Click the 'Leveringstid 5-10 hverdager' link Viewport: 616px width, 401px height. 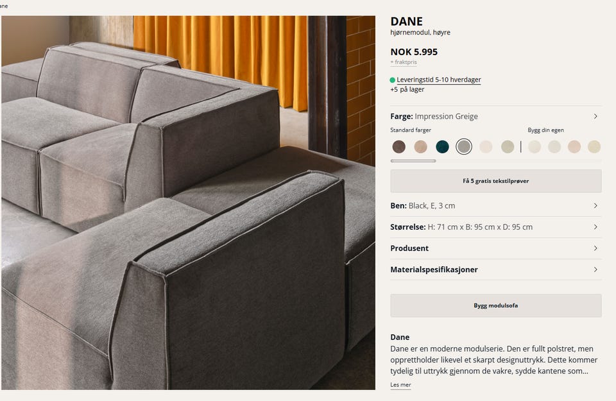point(438,80)
